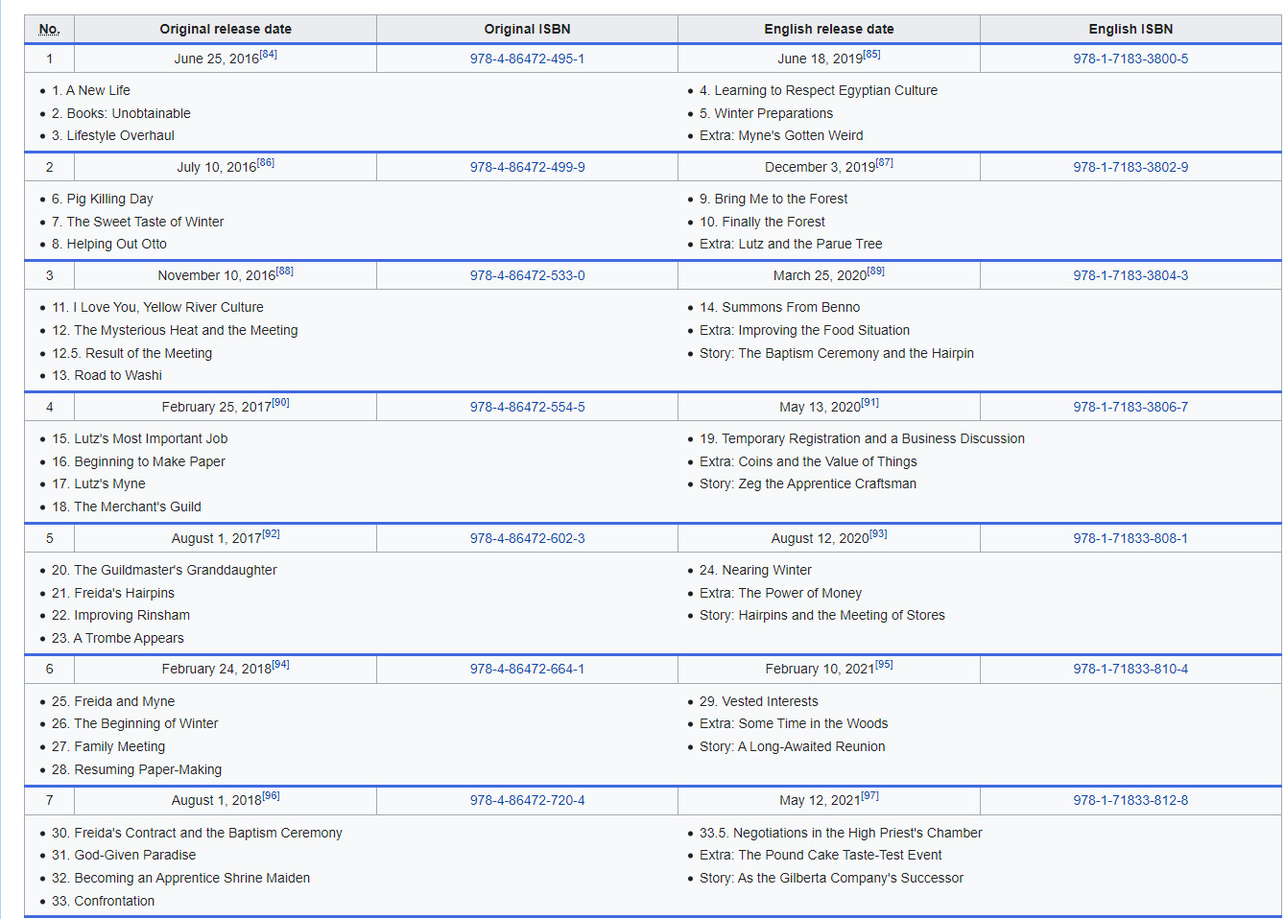Follow footnote 87 beside December 3, 2019
Screen dimensions: 1285x919
(x=884, y=163)
